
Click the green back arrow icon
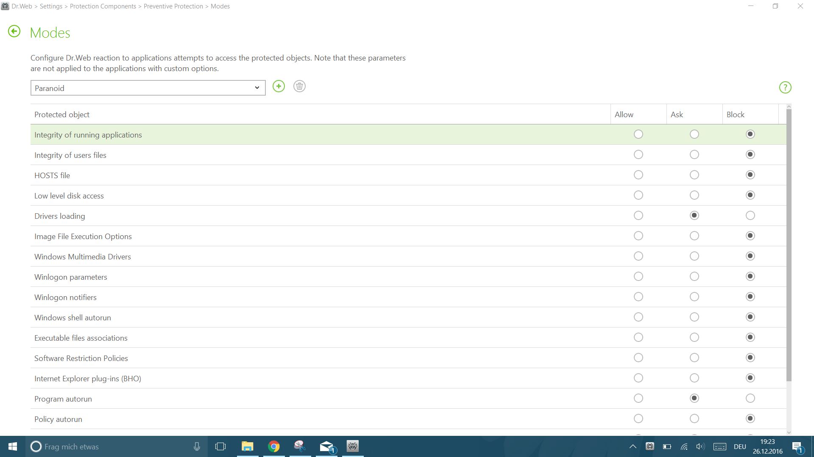click(x=14, y=32)
